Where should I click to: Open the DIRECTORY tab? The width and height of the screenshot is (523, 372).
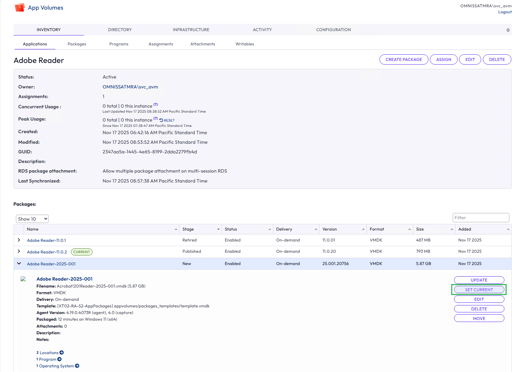click(x=120, y=29)
